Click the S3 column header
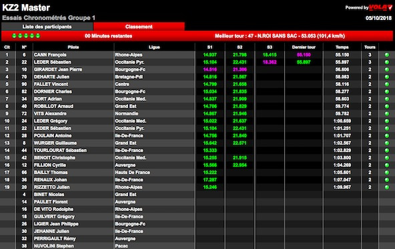This screenshot has width=395, height=249. 270,47
